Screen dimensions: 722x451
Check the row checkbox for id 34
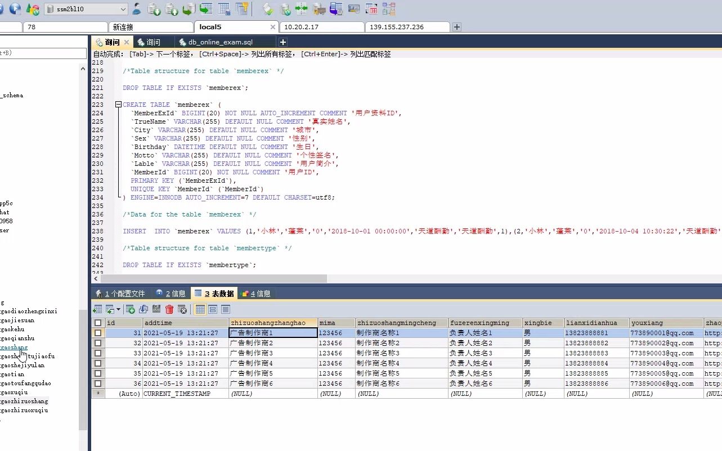click(98, 363)
